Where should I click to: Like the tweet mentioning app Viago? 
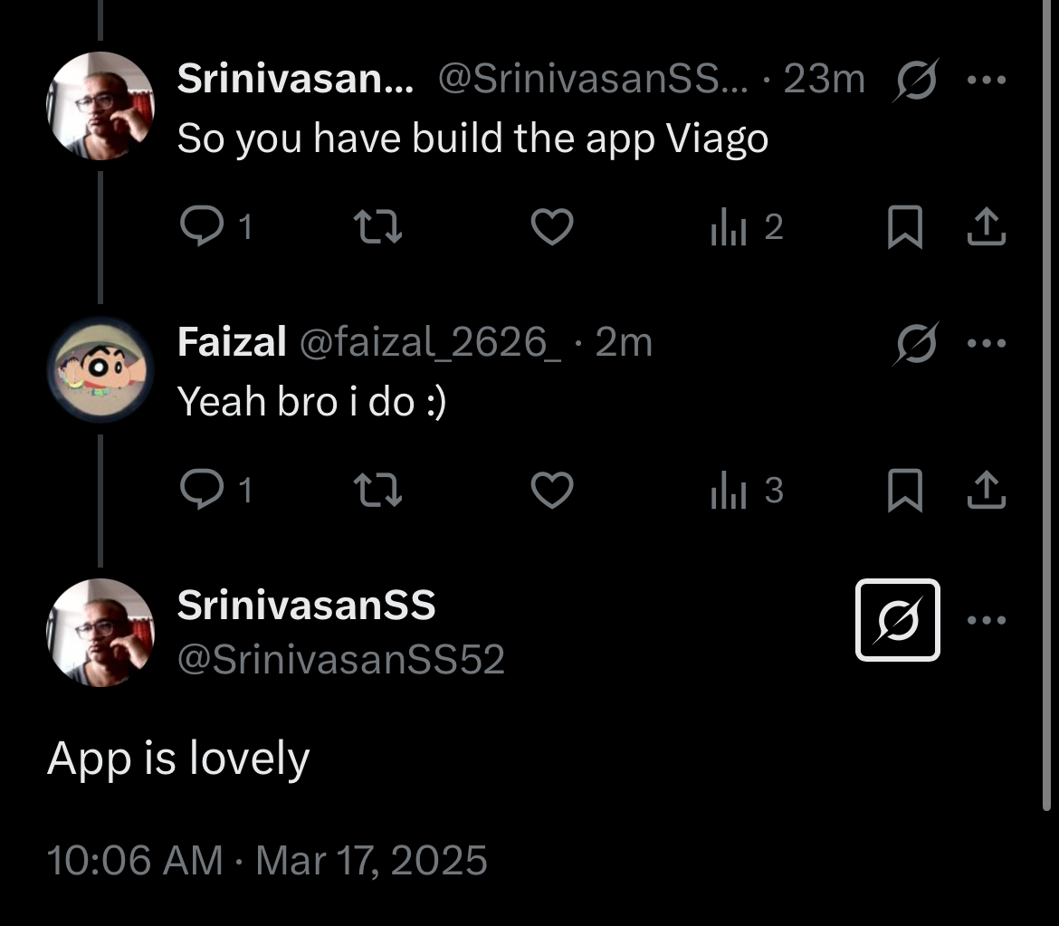(x=551, y=226)
